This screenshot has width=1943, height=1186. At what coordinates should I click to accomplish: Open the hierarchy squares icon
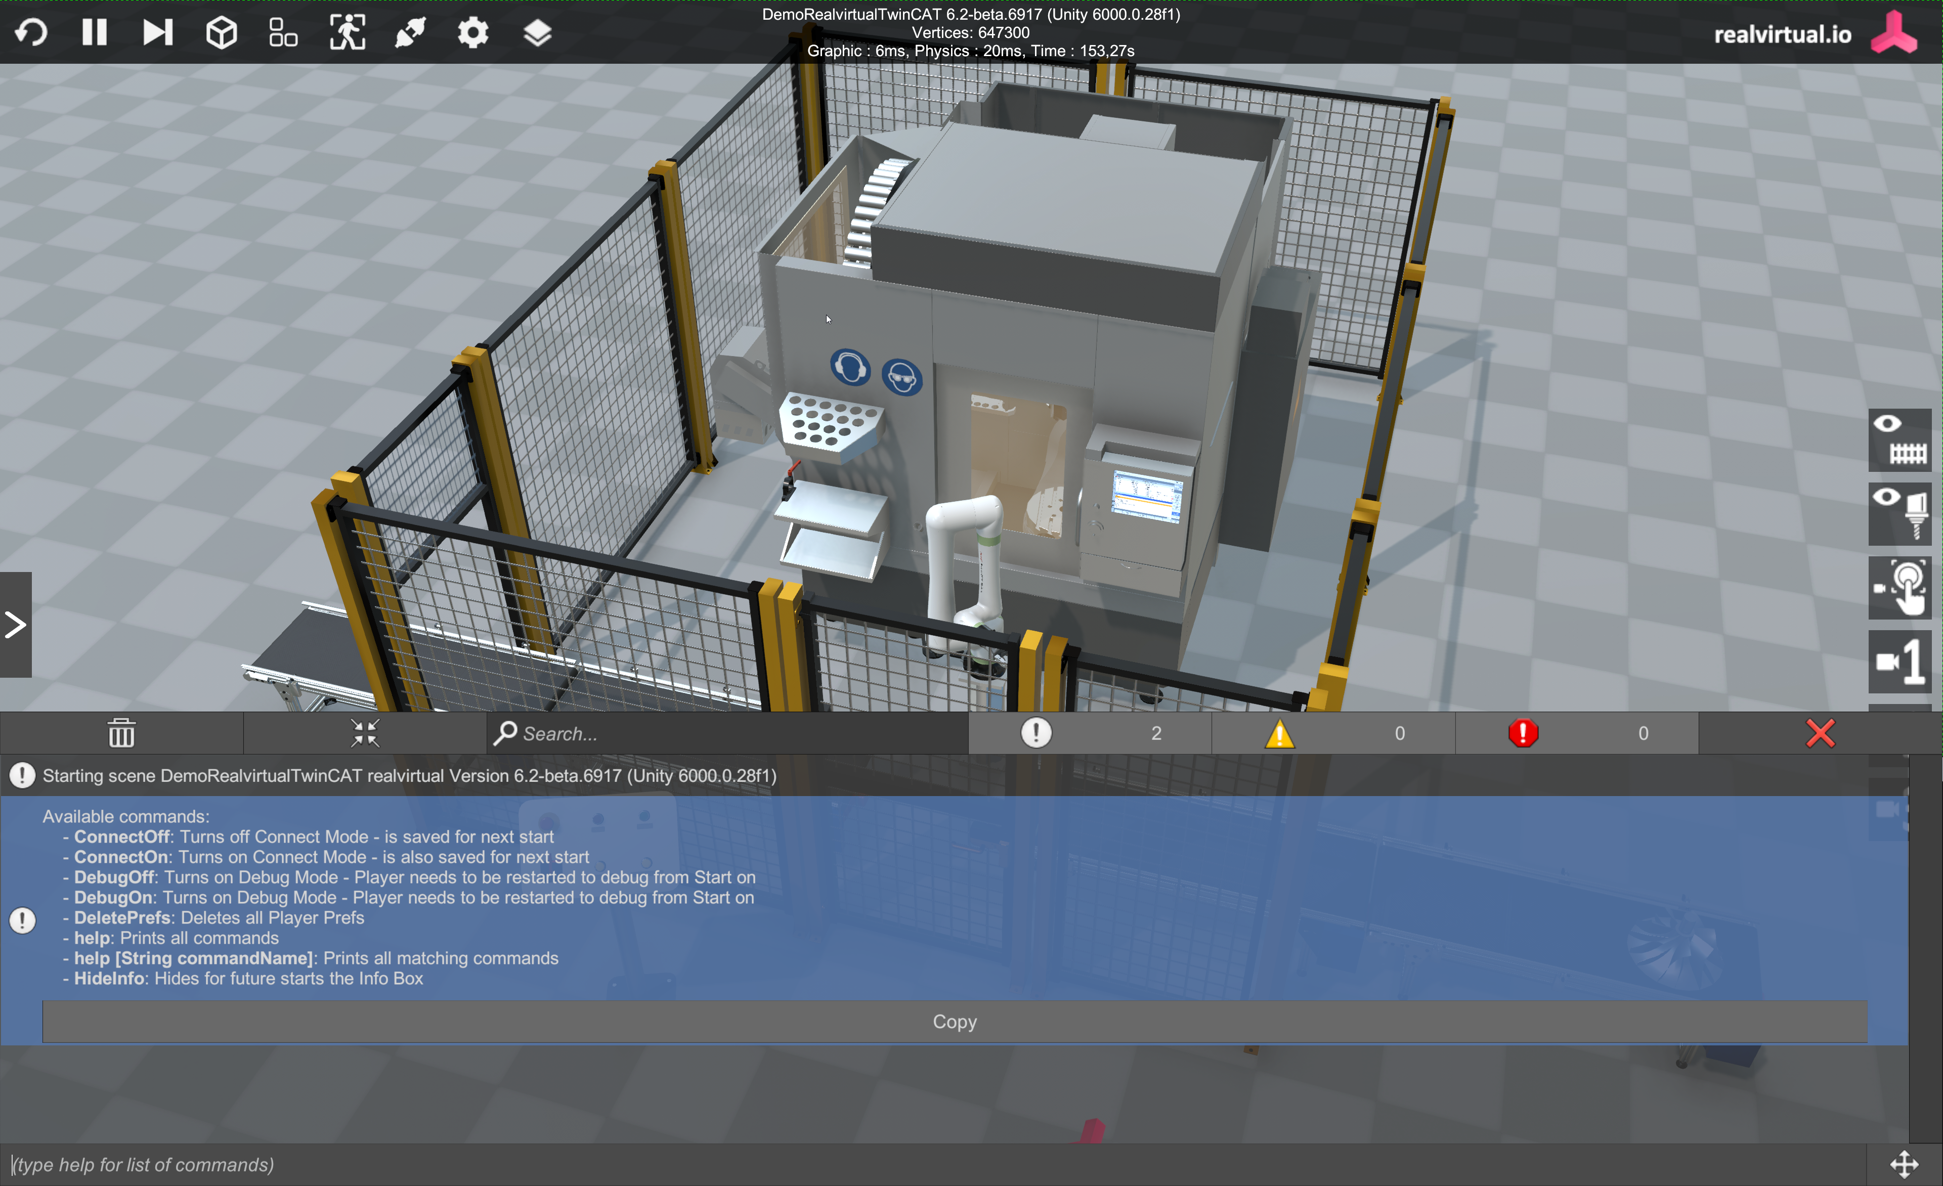click(283, 33)
